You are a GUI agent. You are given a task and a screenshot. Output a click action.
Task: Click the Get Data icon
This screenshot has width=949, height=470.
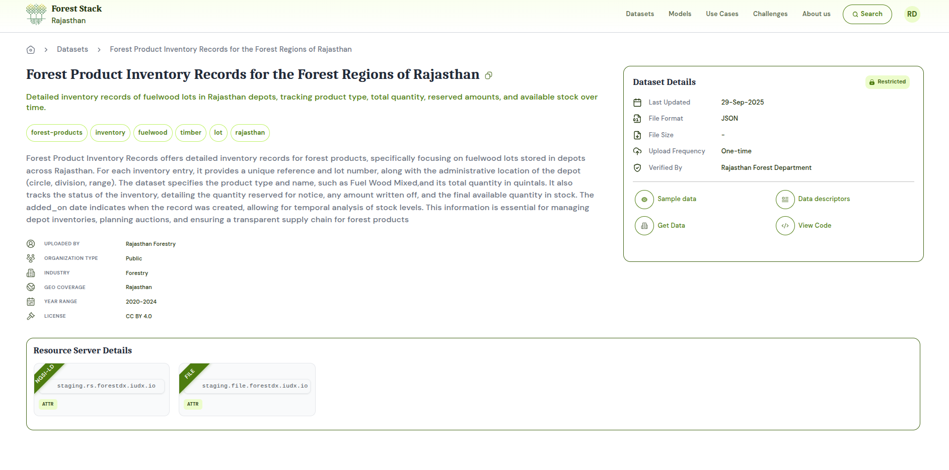(x=644, y=226)
